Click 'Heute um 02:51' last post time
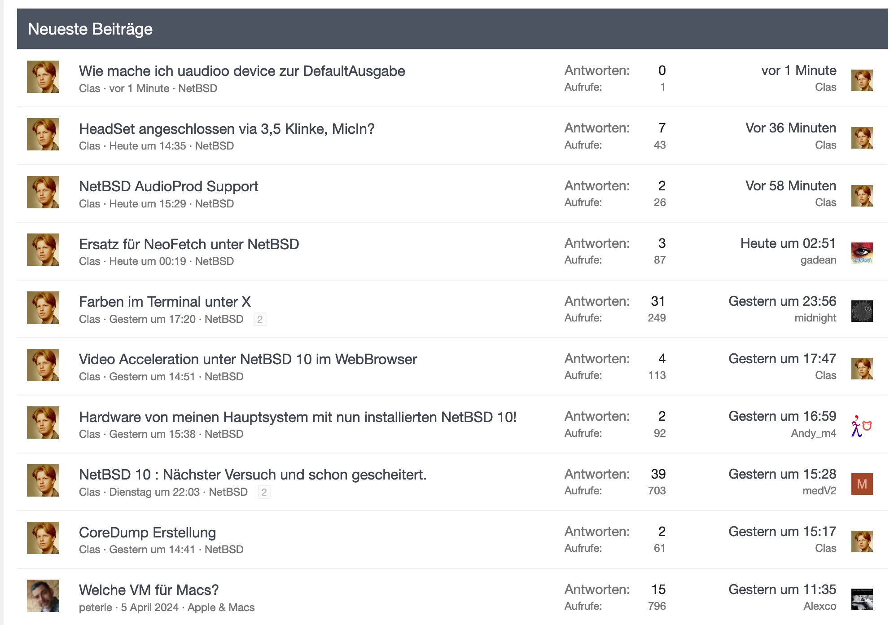 click(788, 243)
